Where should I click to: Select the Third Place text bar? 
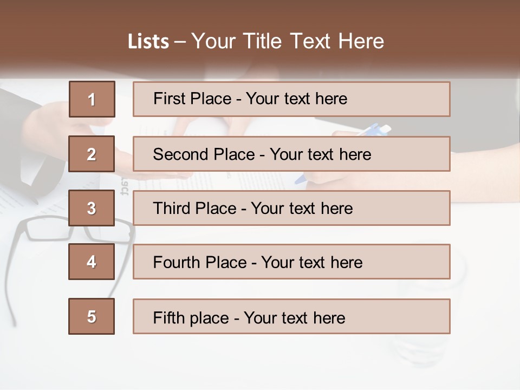point(291,208)
